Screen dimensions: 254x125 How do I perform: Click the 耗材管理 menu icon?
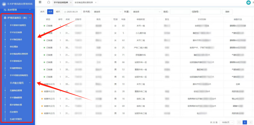click(5, 10)
